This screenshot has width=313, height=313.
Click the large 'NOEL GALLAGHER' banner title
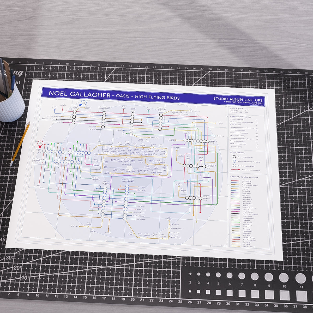click(x=80, y=94)
